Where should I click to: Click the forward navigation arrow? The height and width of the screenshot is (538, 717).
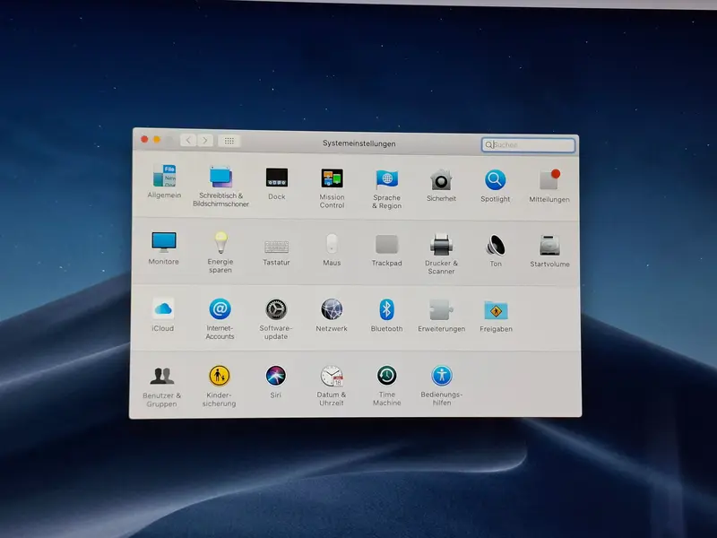(205, 141)
